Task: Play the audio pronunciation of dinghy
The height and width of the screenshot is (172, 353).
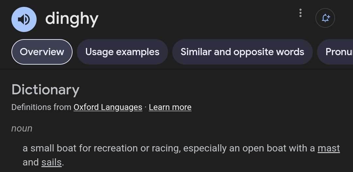Action: 24,19
